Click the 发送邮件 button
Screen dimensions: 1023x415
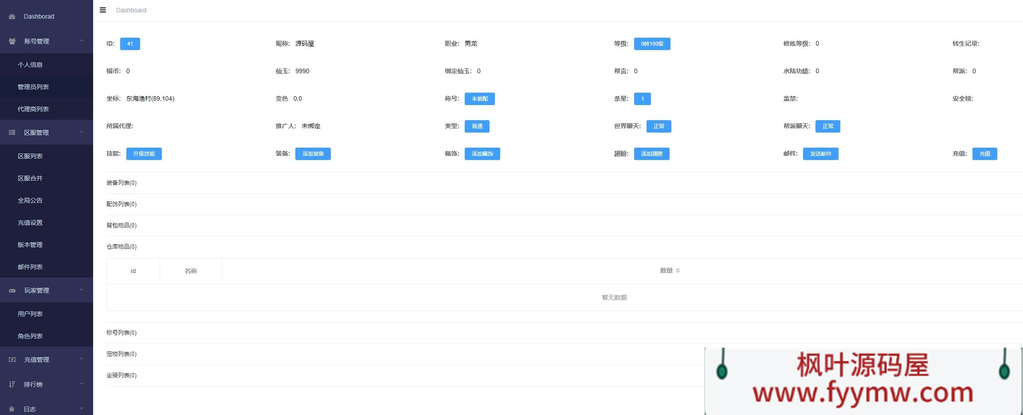820,154
